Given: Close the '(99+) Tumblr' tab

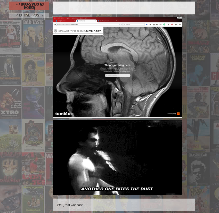Looking at the screenshot, I should point(74,21).
